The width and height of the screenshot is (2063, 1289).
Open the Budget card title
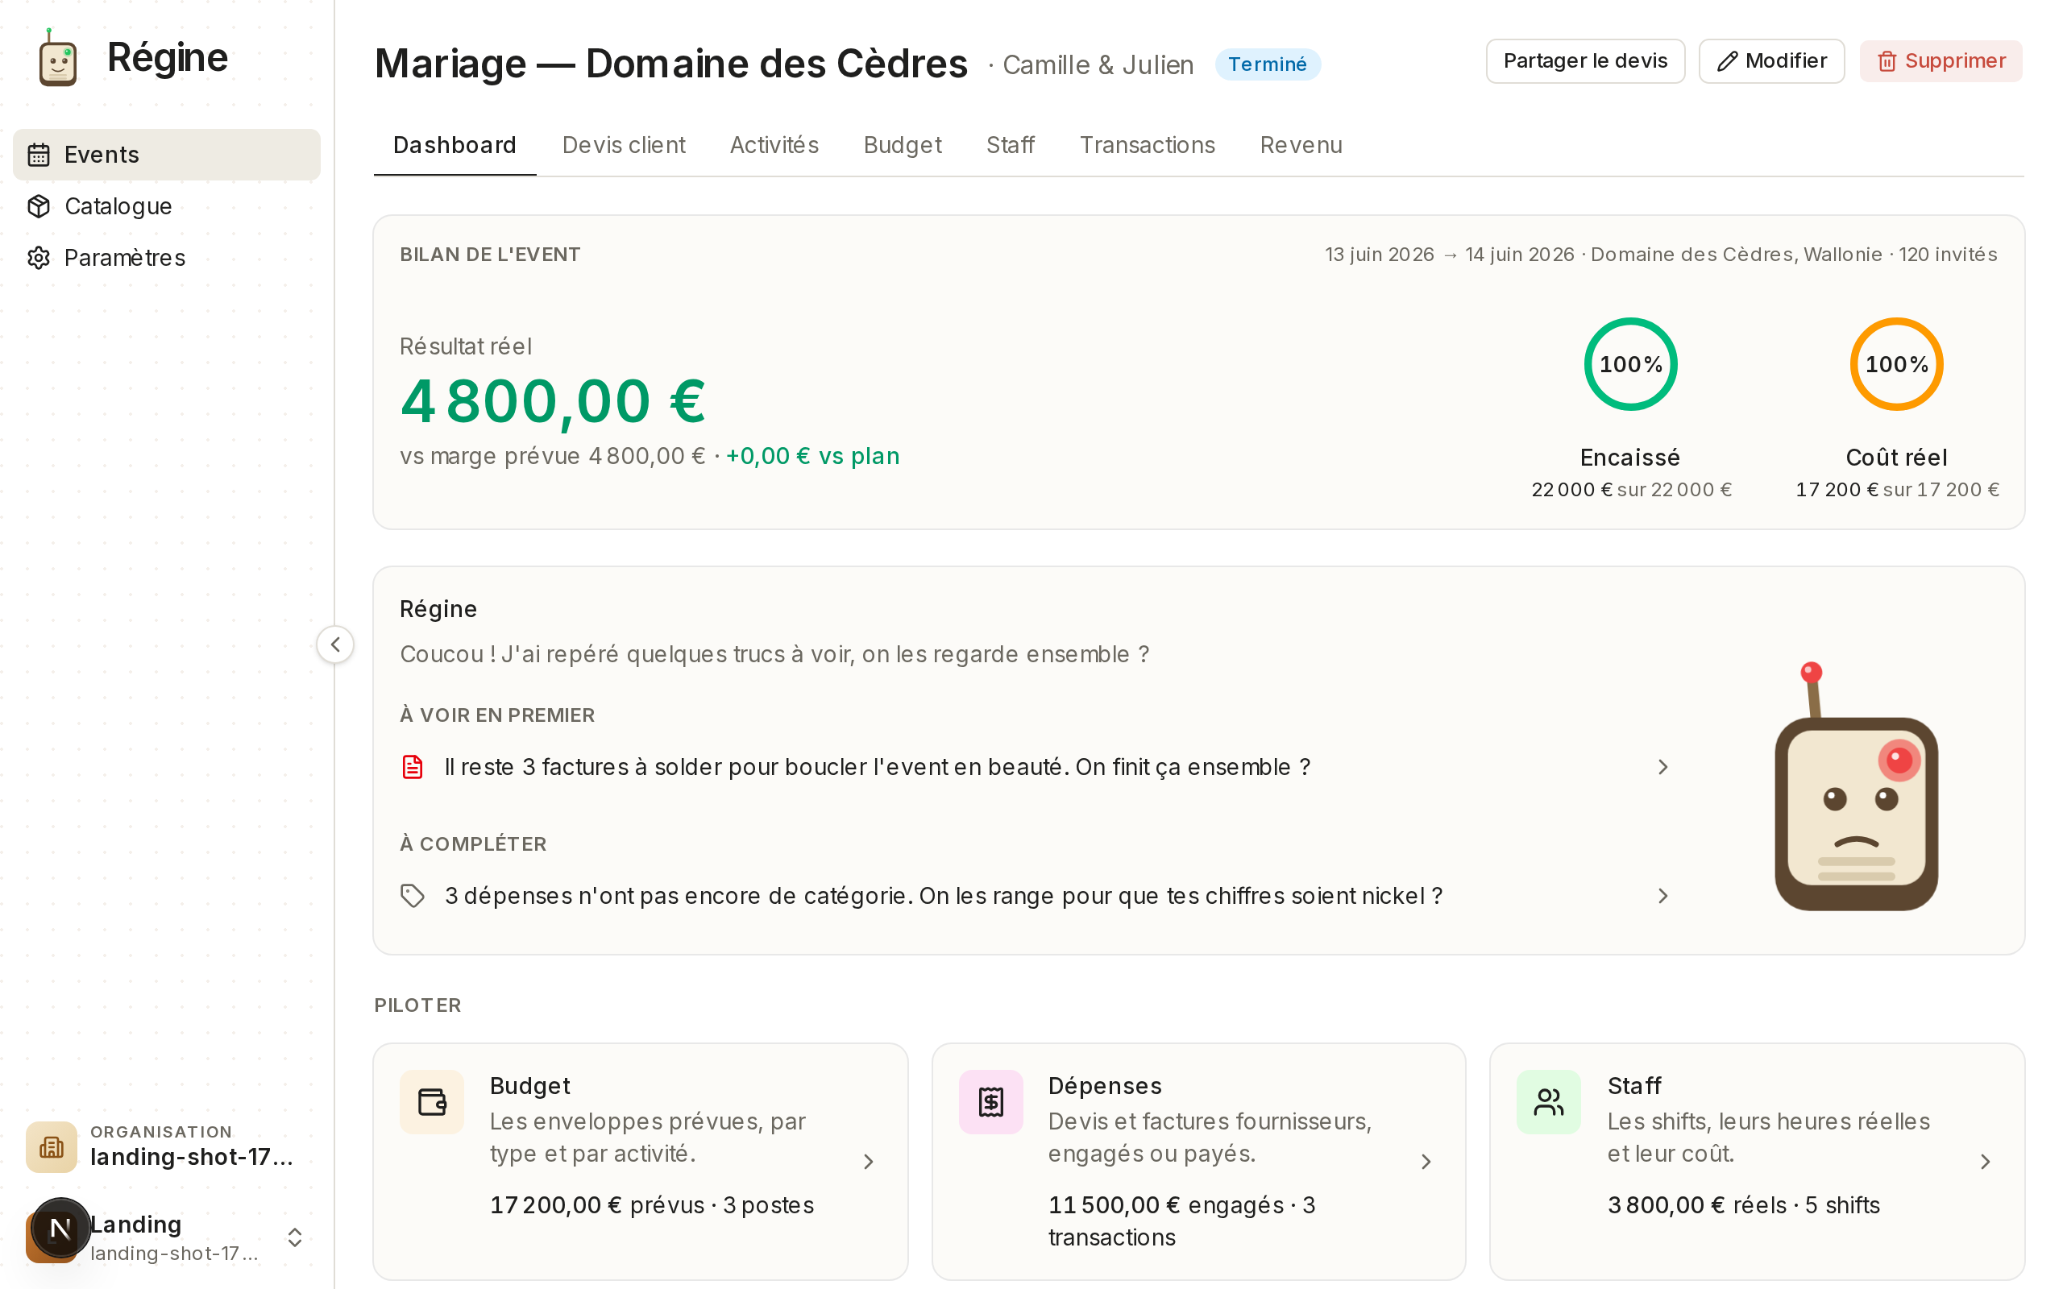tap(529, 1085)
